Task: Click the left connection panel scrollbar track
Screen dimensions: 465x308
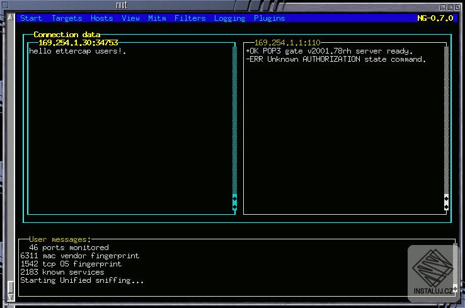Action: click(x=234, y=120)
